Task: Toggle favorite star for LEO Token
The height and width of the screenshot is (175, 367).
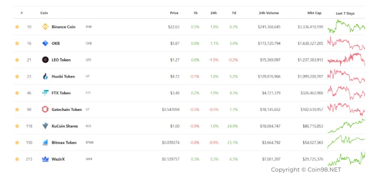Action: [x=17, y=60]
